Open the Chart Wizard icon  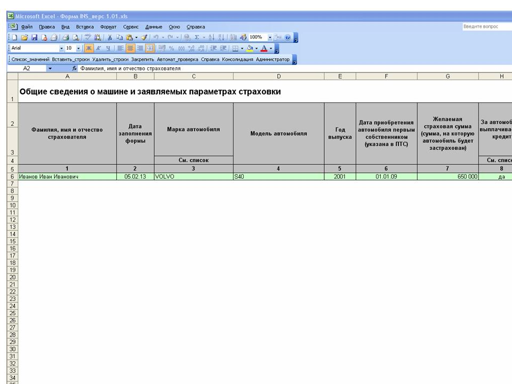click(233, 37)
